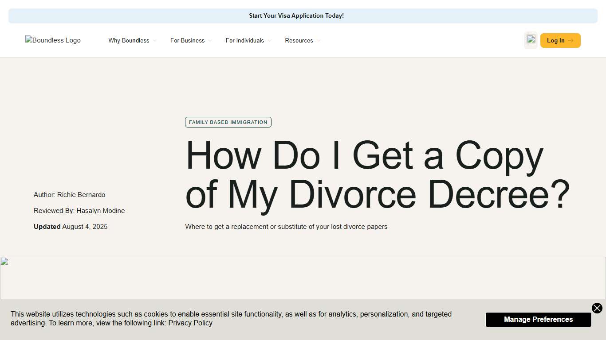
Task: Click the Boundless logo
Action: tap(52, 40)
